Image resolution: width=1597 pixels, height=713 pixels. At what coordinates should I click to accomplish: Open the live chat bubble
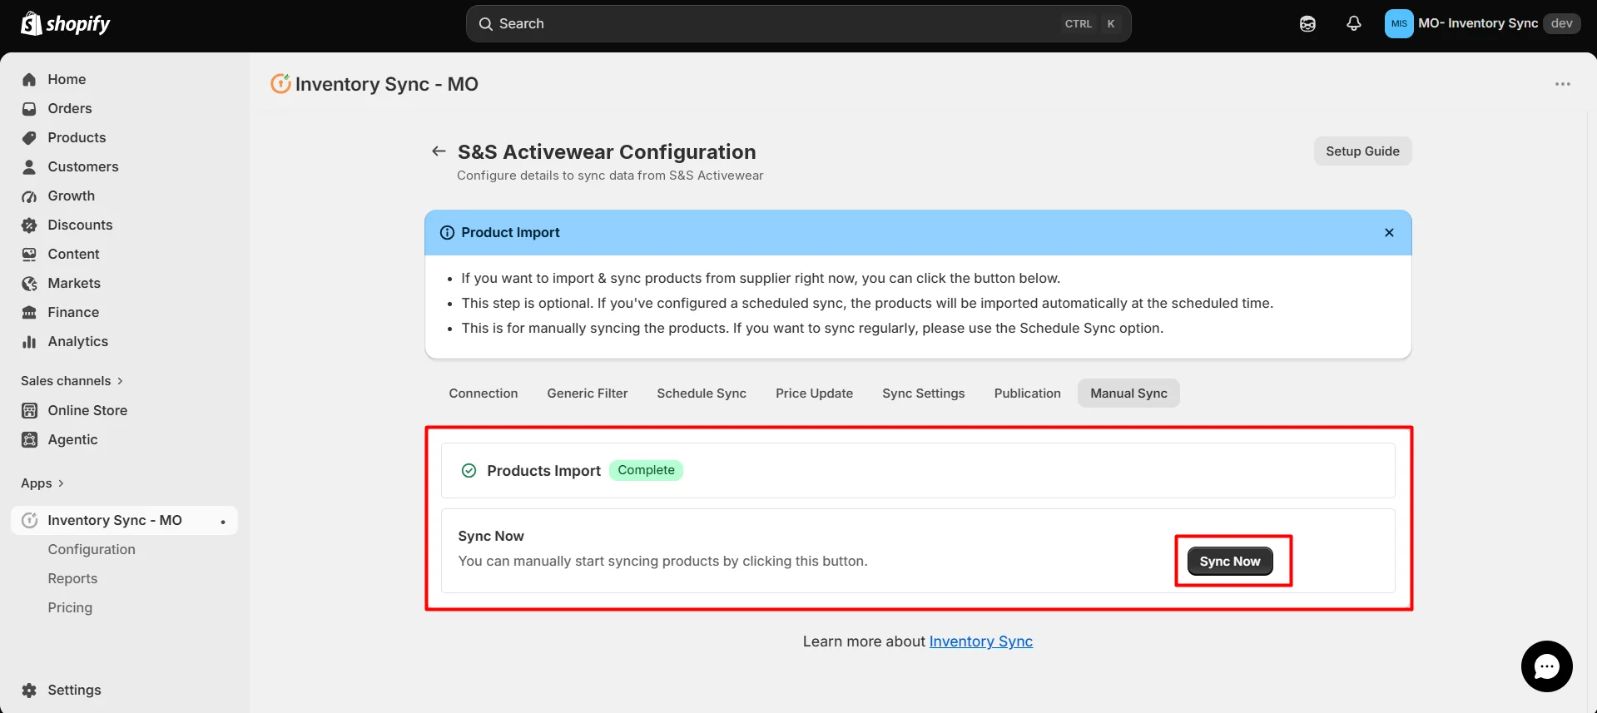1546,666
